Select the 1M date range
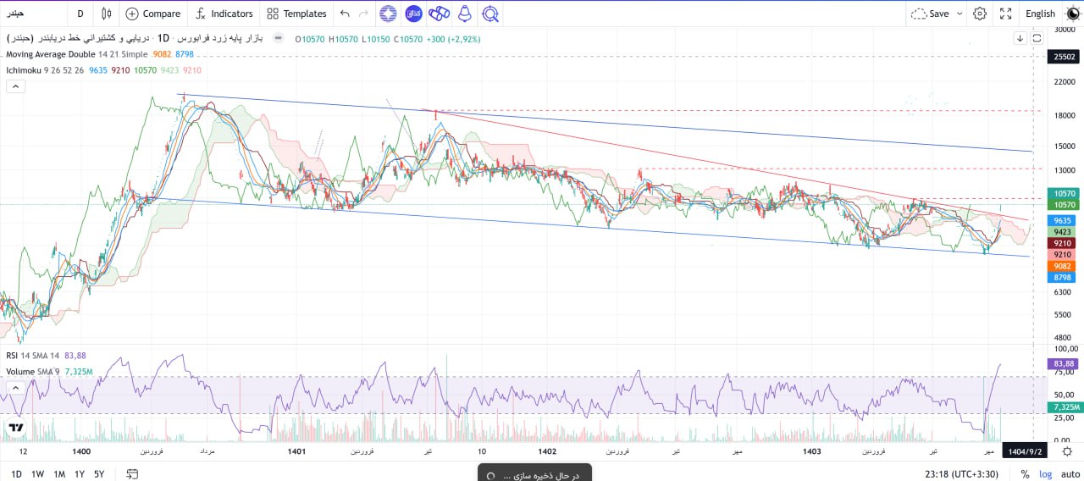Screen dimensions: 1084x481 [59, 474]
